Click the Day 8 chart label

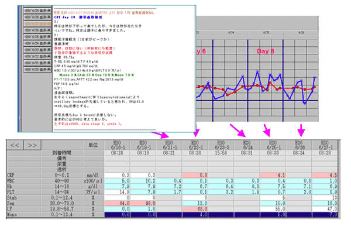coord(266,51)
